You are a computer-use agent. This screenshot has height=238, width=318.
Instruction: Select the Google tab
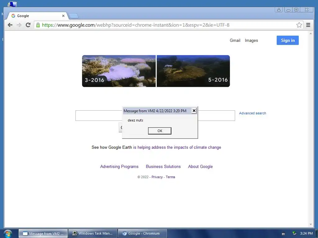38,16
